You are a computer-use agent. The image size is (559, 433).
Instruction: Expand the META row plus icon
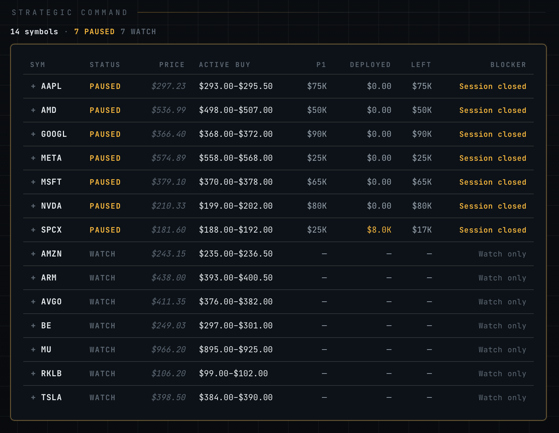pyautogui.click(x=33, y=158)
